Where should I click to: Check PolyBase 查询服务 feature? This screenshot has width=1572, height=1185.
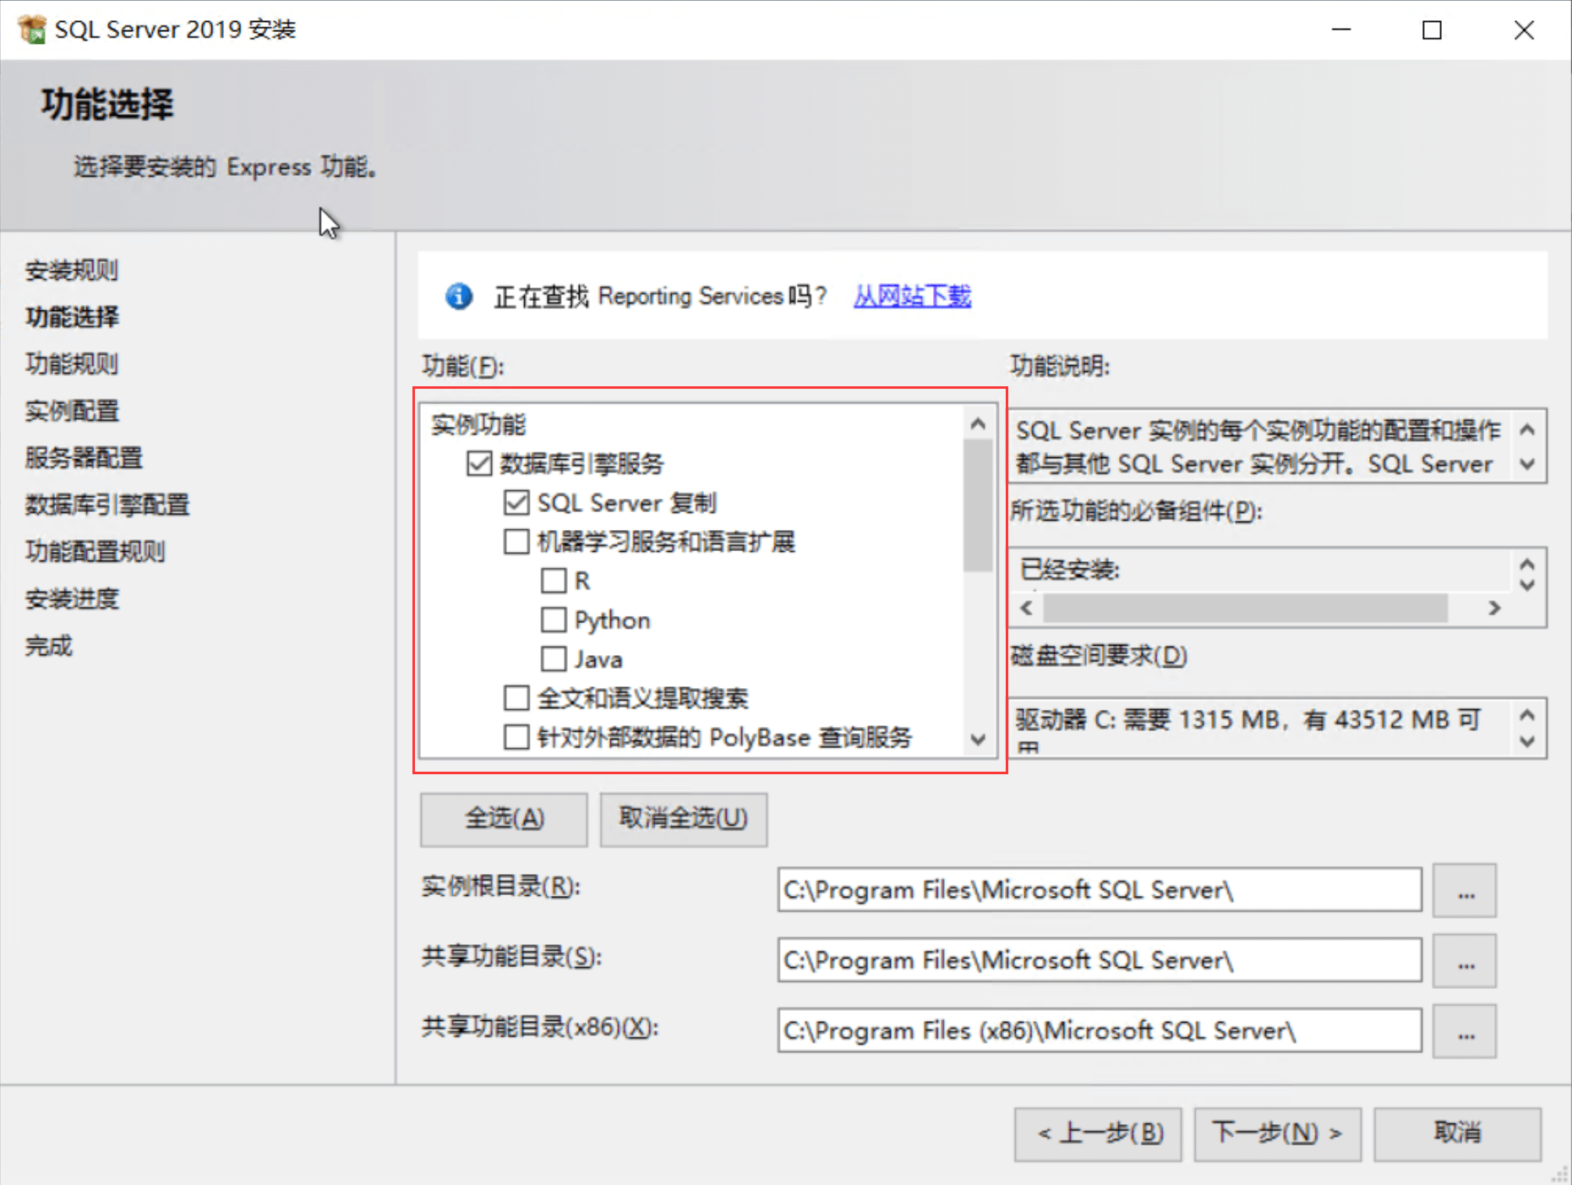(x=516, y=736)
